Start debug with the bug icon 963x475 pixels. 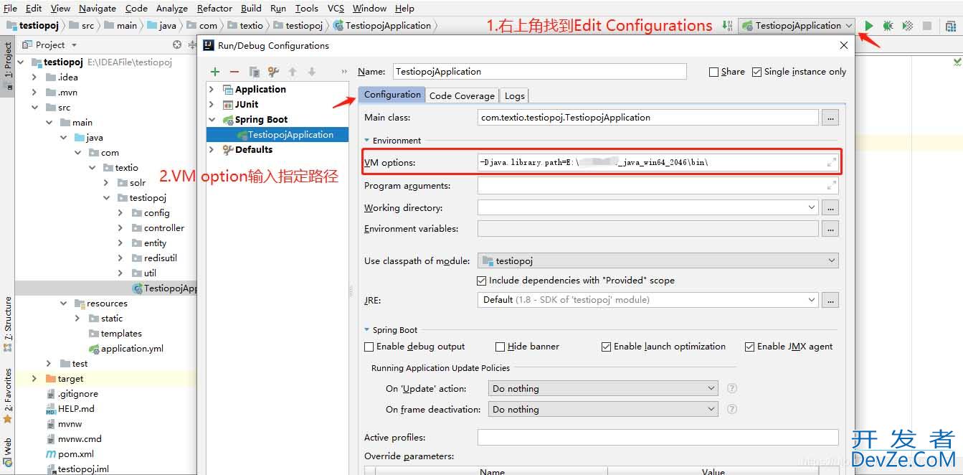coord(888,26)
